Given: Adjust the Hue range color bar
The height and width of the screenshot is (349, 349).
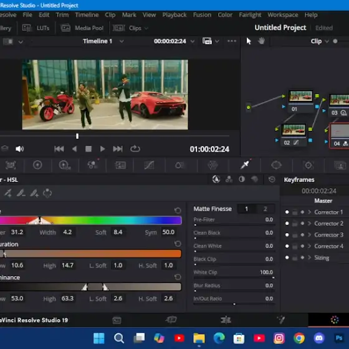Looking at the screenshot, I should point(91,221).
